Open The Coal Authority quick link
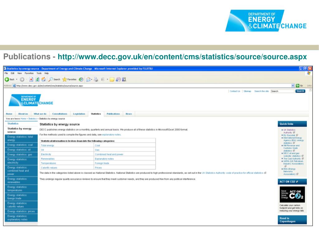The width and height of the screenshot is (319, 239). (292, 159)
